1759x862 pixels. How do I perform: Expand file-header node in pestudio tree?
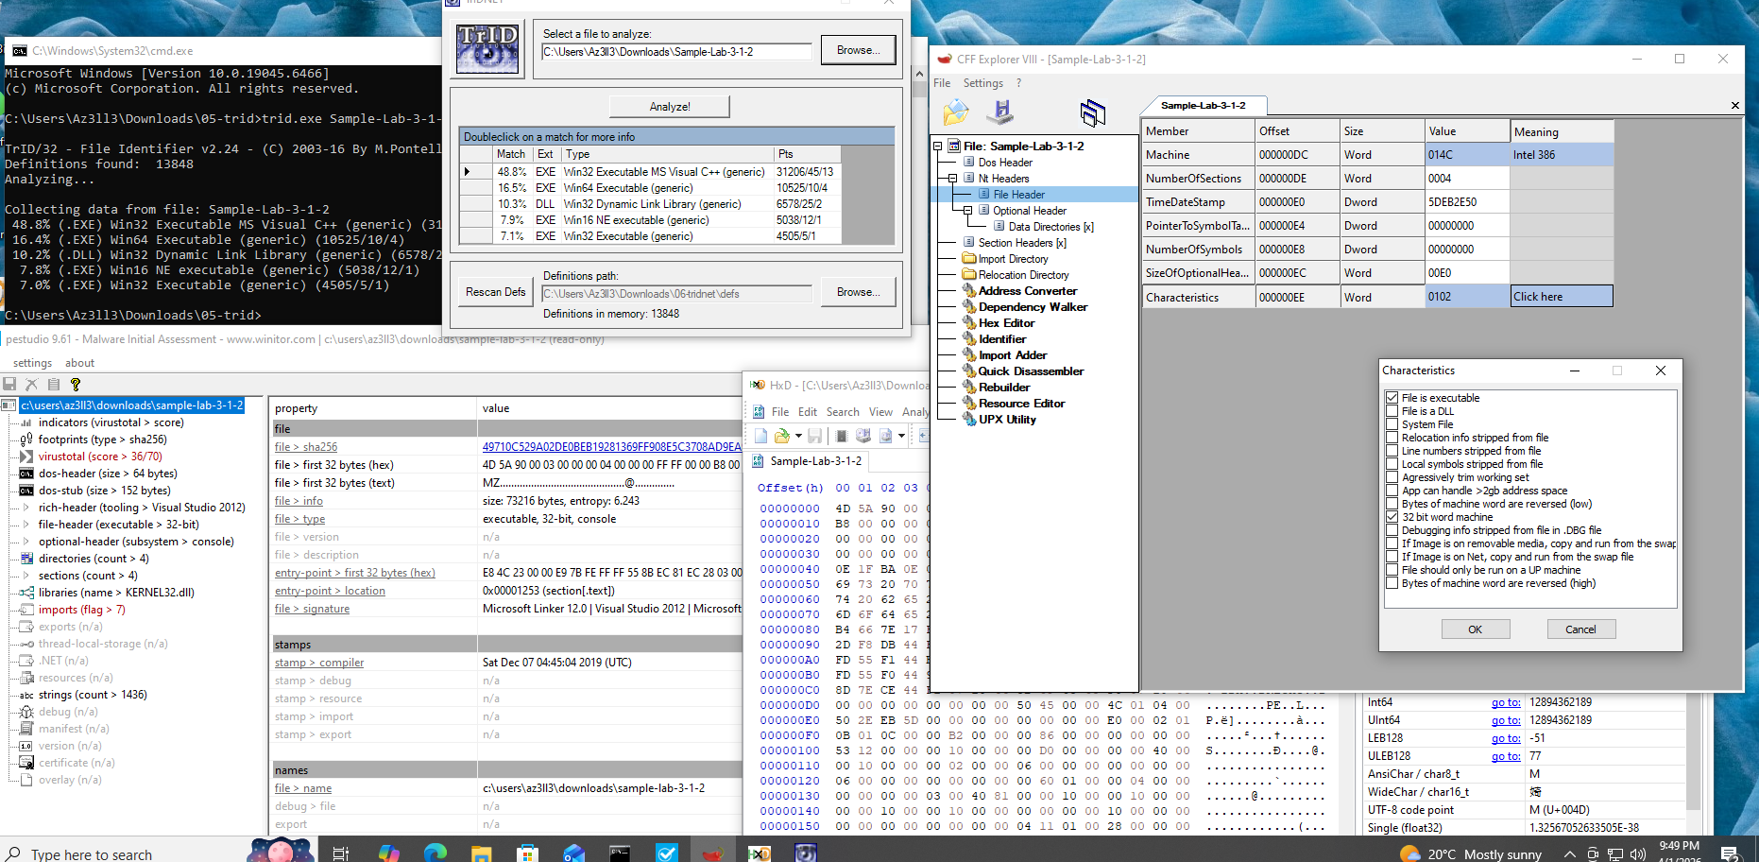pos(26,525)
